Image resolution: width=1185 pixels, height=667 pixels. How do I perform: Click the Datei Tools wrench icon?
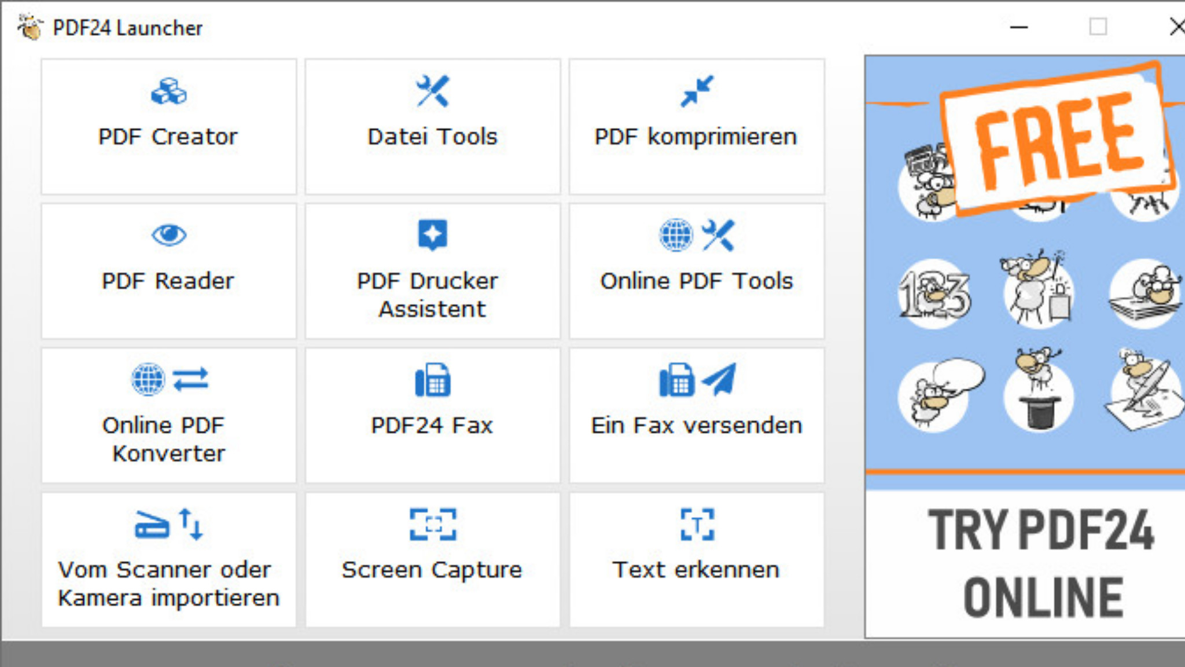432,91
